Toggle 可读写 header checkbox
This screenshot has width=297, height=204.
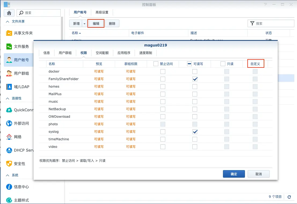point(189,64)
